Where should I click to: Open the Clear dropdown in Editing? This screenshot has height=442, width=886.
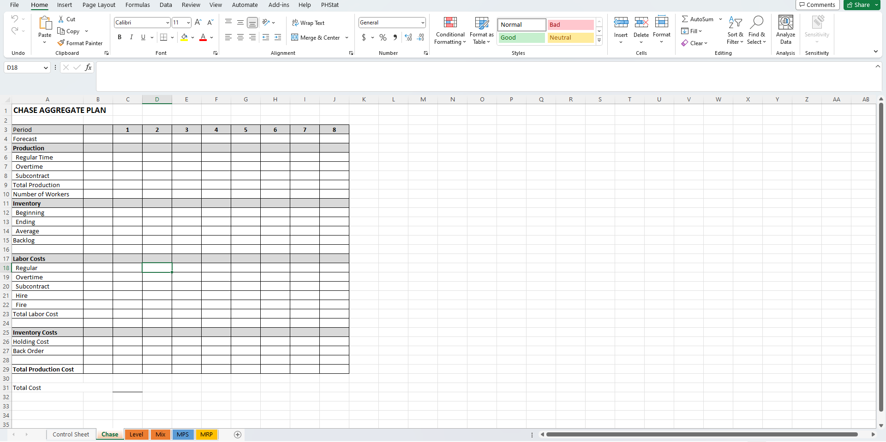pos(694,43)
